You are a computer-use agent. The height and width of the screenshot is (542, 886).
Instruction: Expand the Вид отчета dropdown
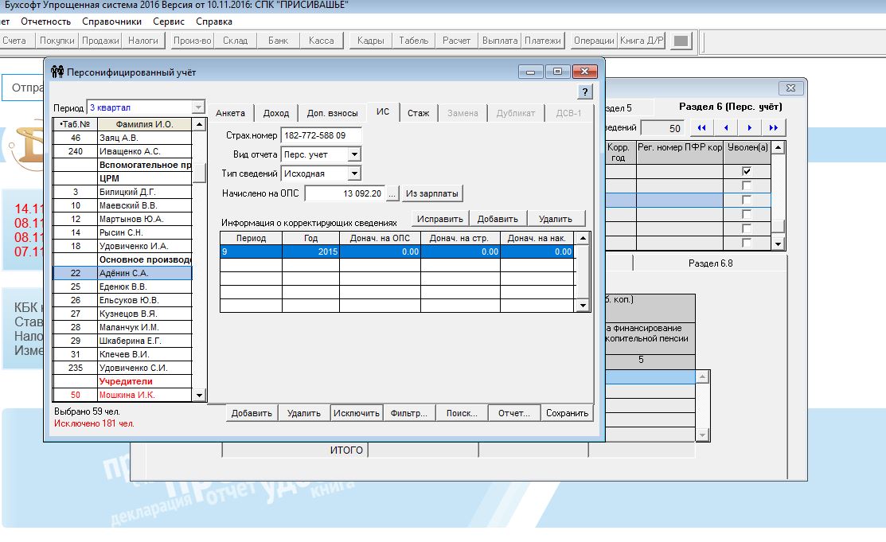[354, 154]
